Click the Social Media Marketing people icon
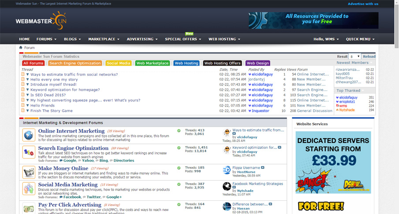399x214 pixels. pos(29,188)
